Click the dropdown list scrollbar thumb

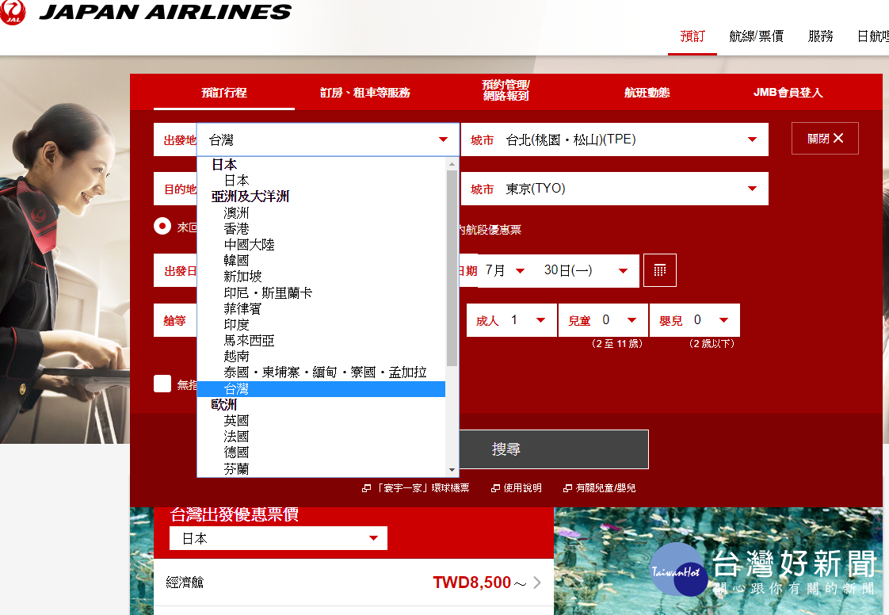coord(452,268)
